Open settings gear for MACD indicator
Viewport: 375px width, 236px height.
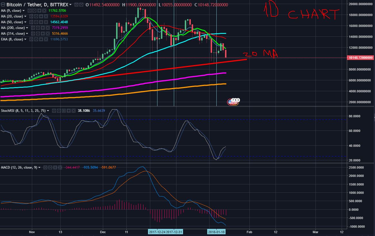pyautogui.click(x=50, y=167)
